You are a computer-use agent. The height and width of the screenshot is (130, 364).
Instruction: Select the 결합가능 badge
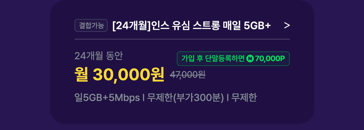coord(91,26)
